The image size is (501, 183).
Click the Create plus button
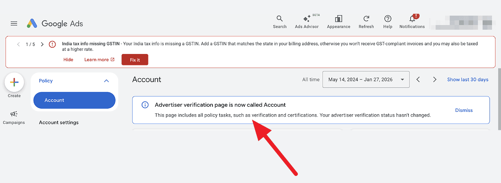pos(14,82)
